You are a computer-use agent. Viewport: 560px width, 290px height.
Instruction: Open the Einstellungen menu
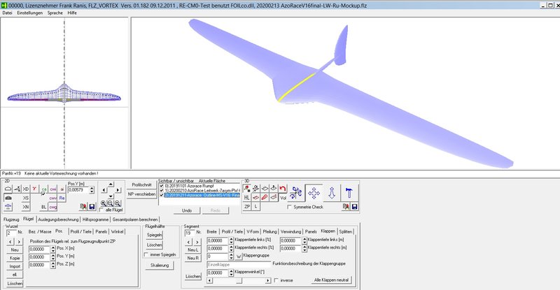[x=29, y=13]
